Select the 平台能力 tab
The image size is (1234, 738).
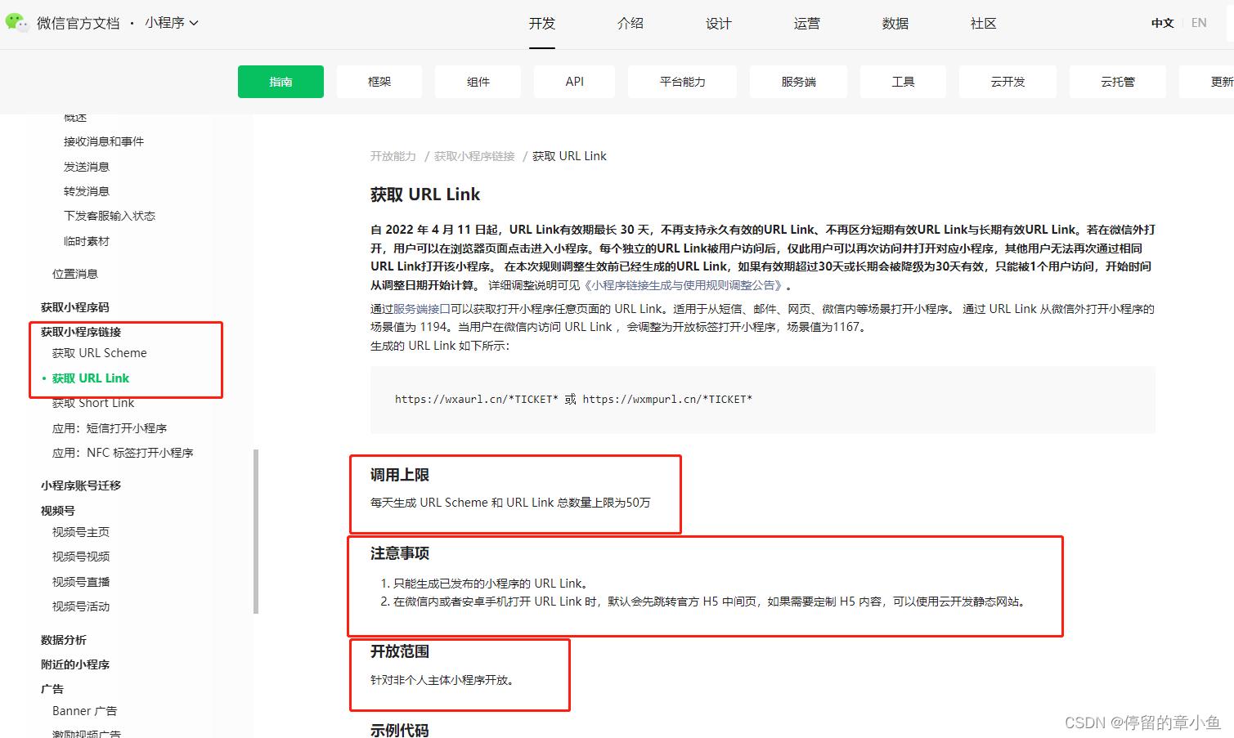(683, 82)
